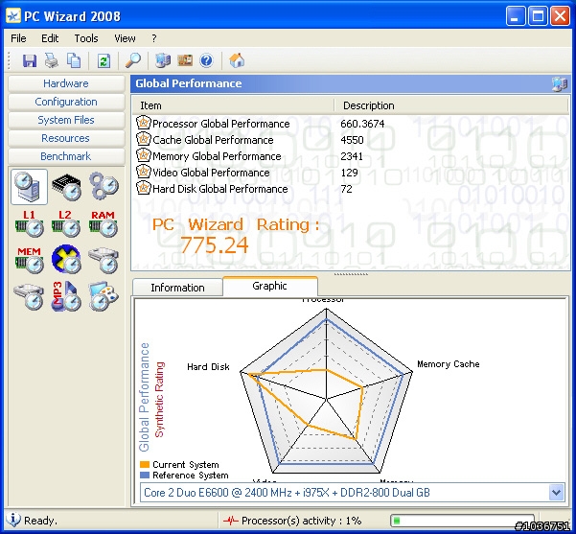Open the Benchmark category
Image resolution: width=576 pixels, height=534 pixels.
[66, 156]
